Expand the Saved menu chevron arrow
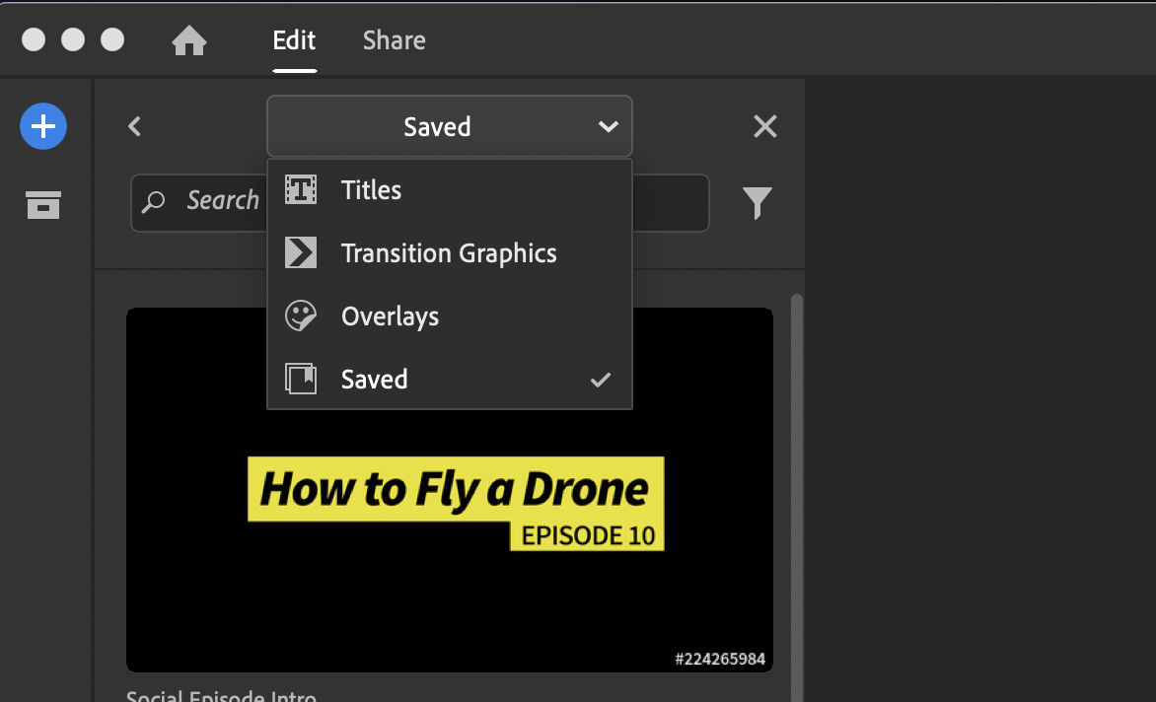Viewport: 1156px width, 702px height. 610,126
